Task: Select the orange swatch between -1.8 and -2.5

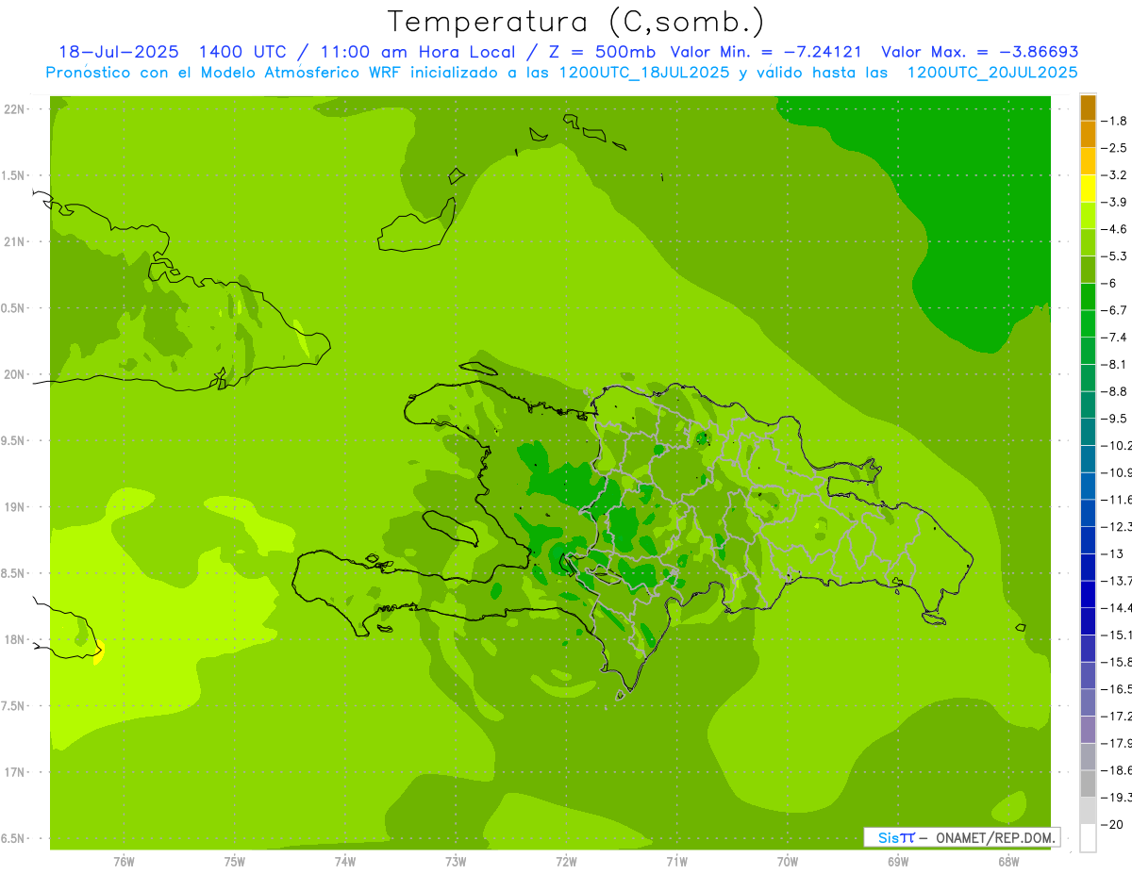Action: pos(1088,134)
